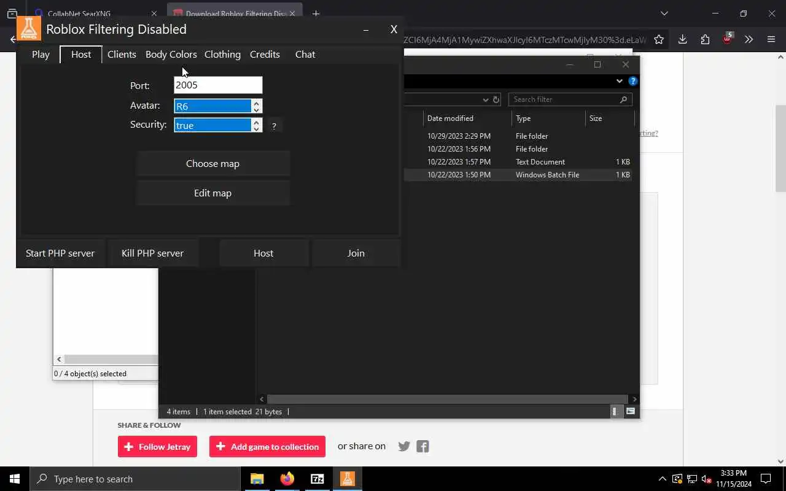The image size is (786, 491).
Task: Switch Explorer to large icons view
Action: [x=631, y=412]
